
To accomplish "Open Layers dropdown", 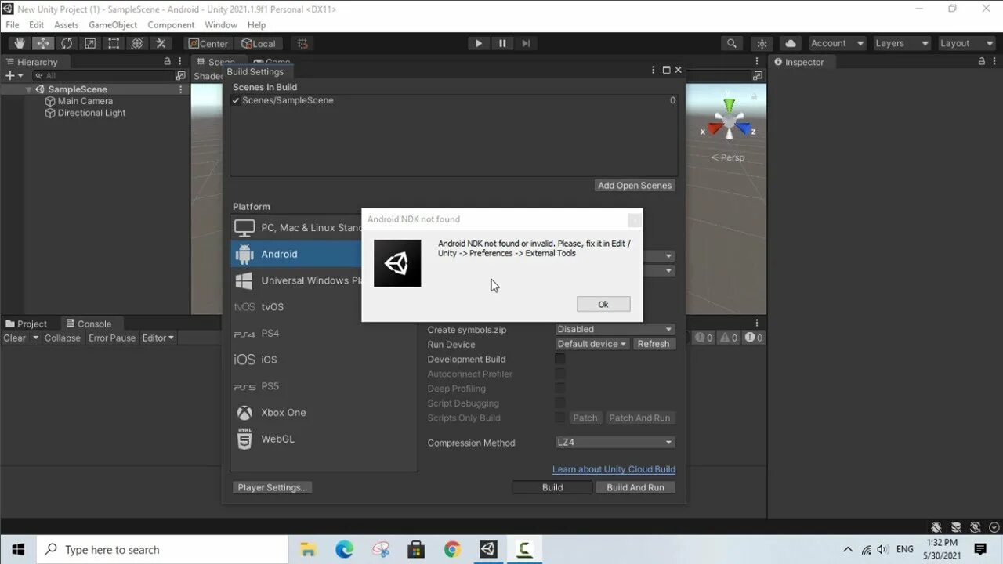I will [901, 43].
